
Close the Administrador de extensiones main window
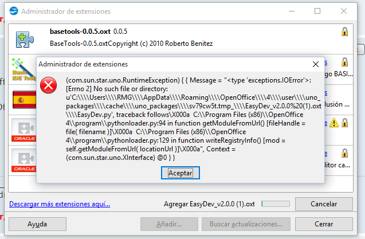pyautogui.click(x=344, y=11)
